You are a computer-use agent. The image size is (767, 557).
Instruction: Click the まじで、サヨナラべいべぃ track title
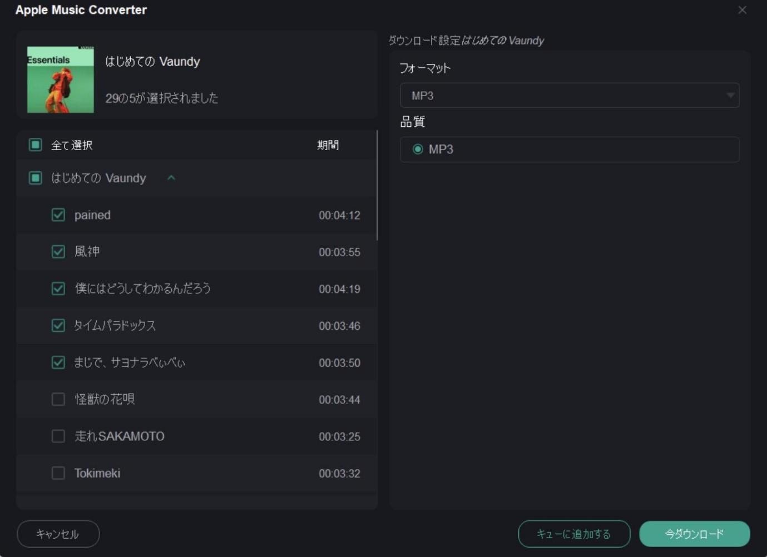(x=130, y=362)
